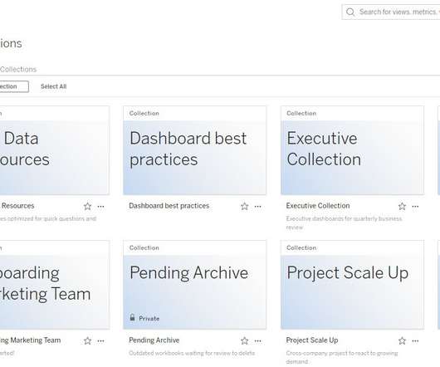This screenshot has width=440, height=367.
Task: Click the search magnifier icon
Action: coord(350,12)
